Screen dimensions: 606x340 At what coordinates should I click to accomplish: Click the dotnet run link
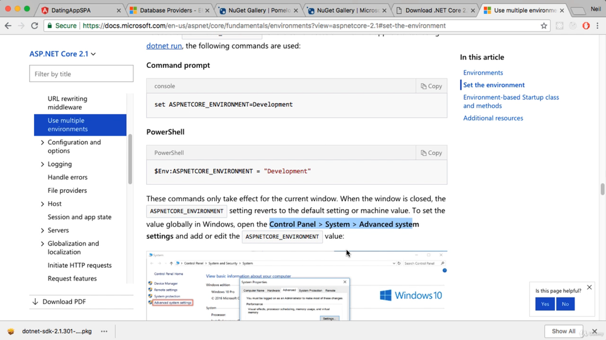164,45
